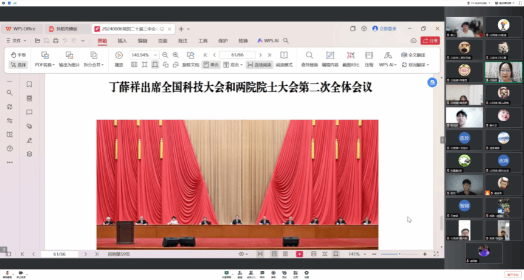
Task: Open the layers panel icon in the sidebar
Action: pyautogui.click(x=29, y=154)
